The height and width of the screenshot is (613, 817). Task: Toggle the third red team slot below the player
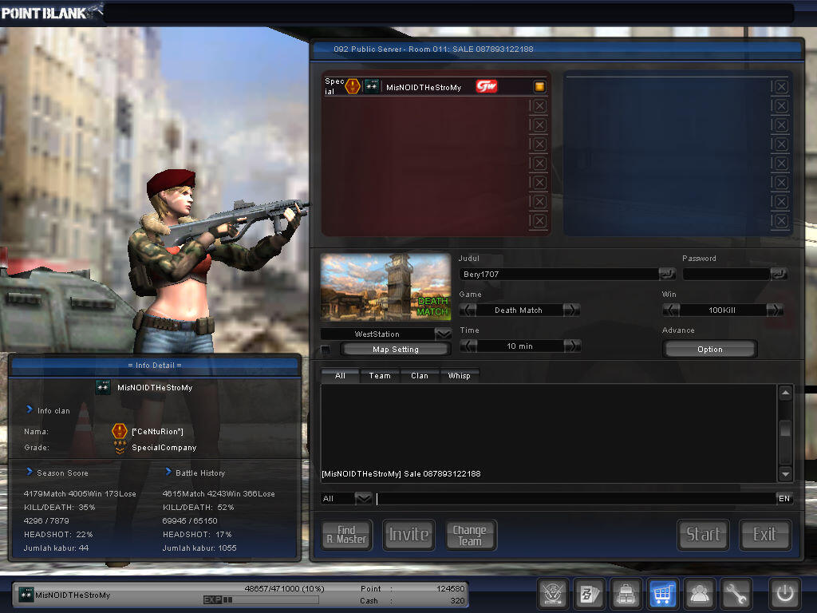point(539,144)
